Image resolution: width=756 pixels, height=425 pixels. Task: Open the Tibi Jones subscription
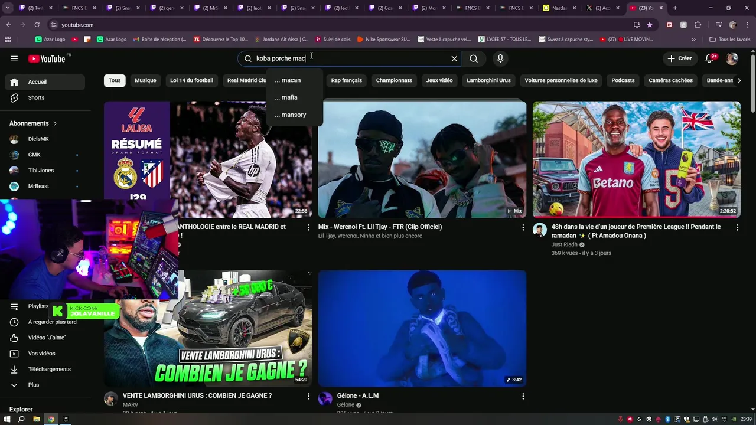tap(44, 170)
